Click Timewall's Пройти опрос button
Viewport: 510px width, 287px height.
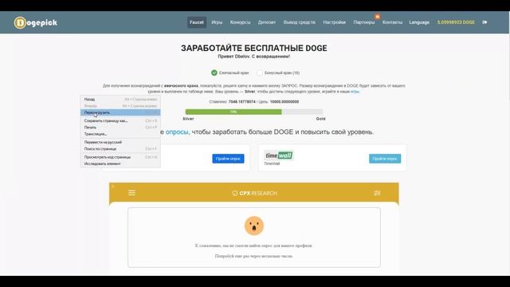pyautogui.click(x=385, y=159)
